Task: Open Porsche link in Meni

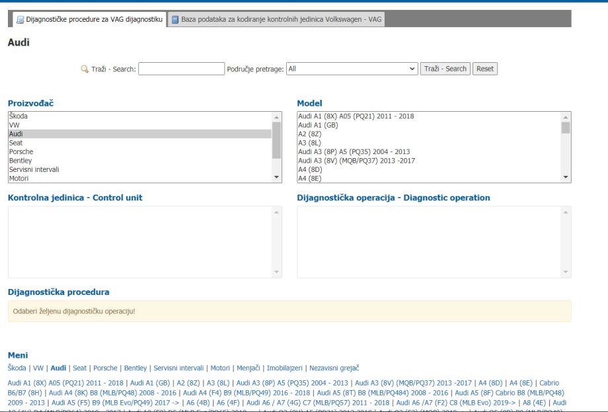Action: (x=105, y=368)
